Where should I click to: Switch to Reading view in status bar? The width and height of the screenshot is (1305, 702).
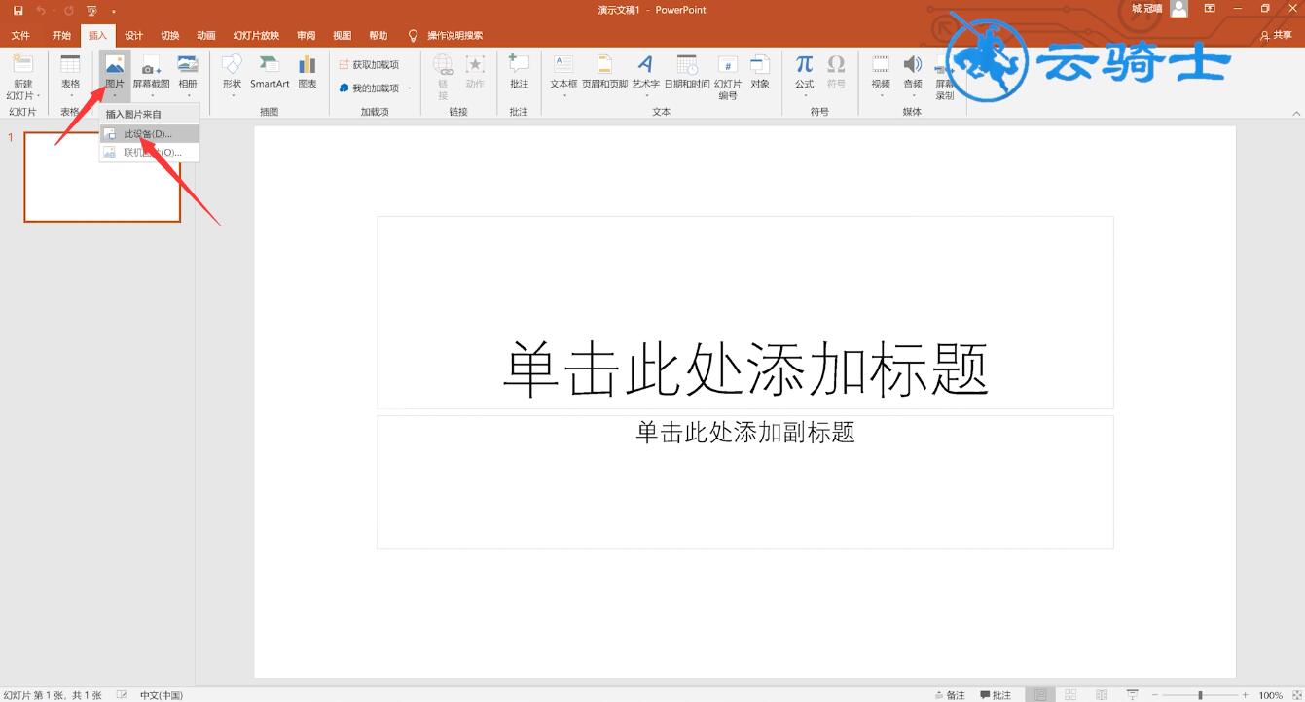[x=1102, y=695]
